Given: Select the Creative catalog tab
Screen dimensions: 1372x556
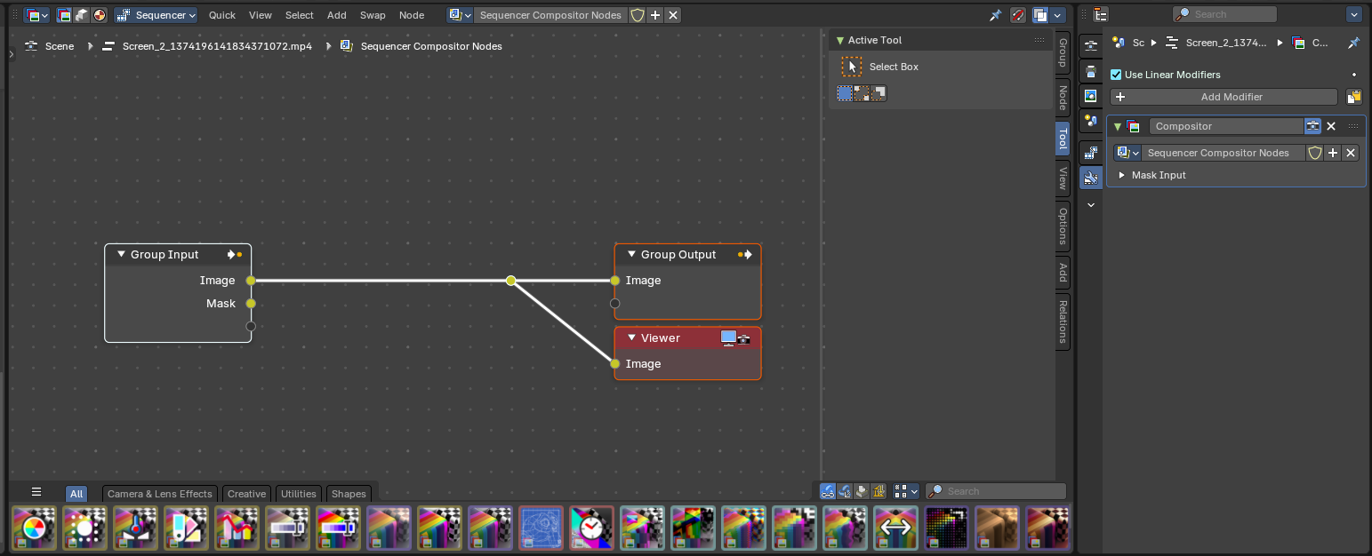Looking at the screenshot, I should [x=246, y=494].
